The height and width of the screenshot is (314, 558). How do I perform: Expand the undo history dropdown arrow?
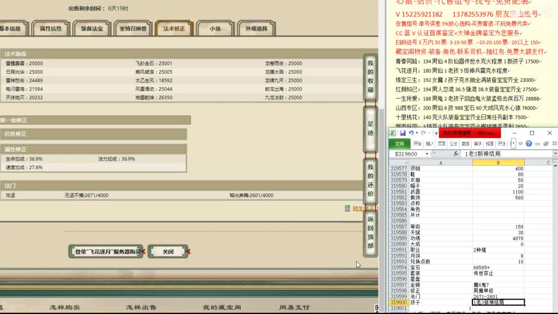(416, 133)
